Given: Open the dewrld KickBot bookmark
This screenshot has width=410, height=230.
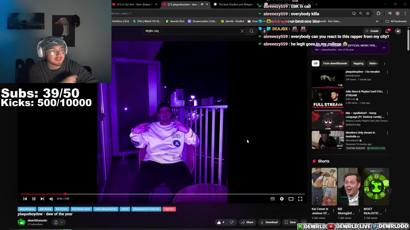Looking at the screenshot, I should coord(232,21).
